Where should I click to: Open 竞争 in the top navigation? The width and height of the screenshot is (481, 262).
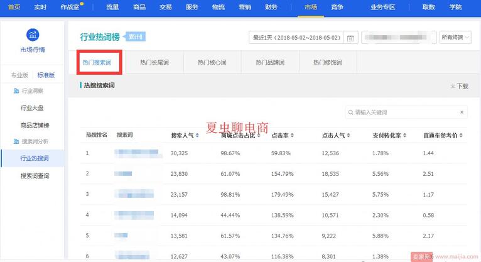point(337,7)
